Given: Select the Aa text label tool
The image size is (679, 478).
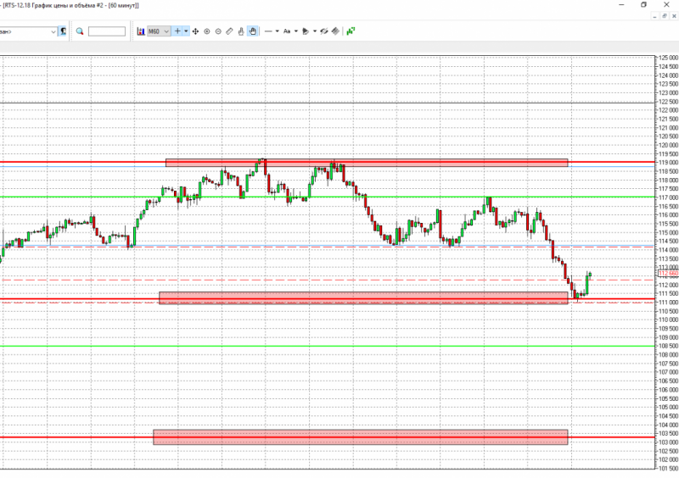Looking at the screenshot, I should tap(287, 31).
